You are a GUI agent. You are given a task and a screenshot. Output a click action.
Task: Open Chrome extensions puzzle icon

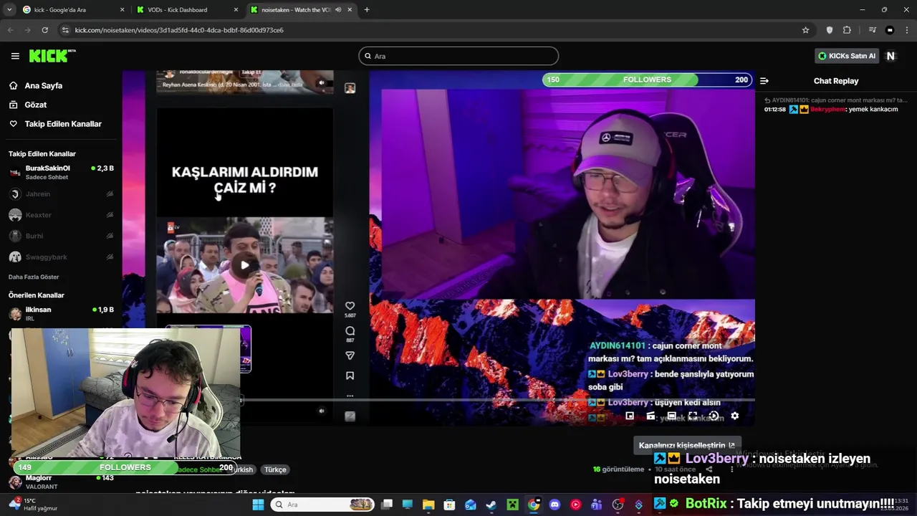(847, 30)
